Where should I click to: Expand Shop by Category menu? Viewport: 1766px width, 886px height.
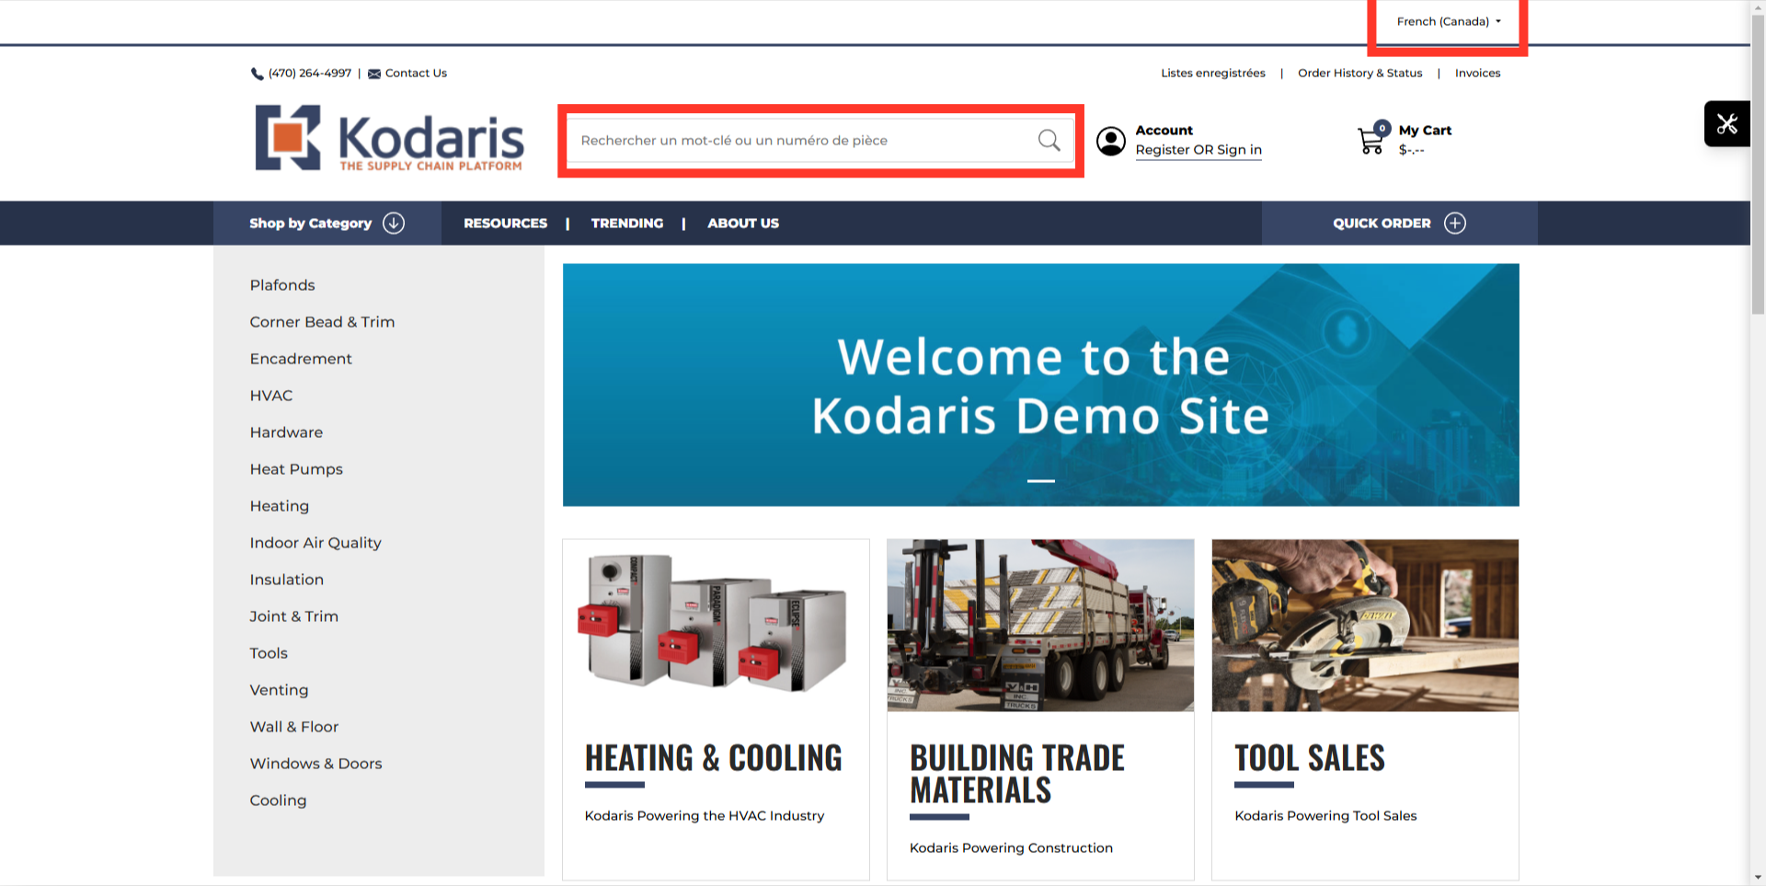point(327,223)
